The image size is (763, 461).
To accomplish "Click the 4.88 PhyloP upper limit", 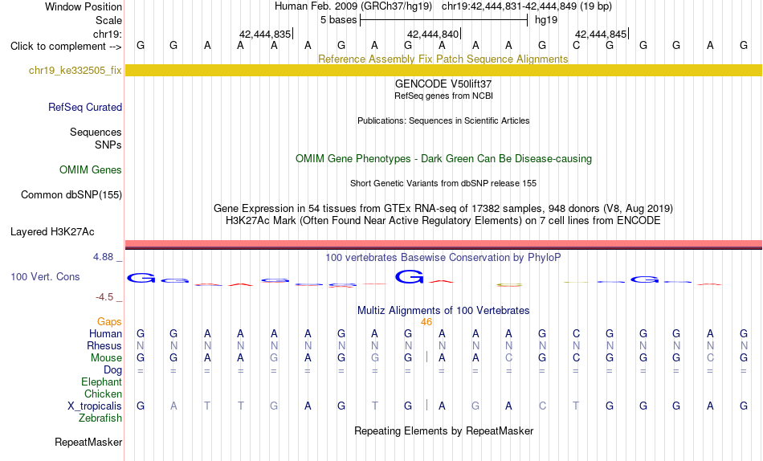I will point(103,257).
